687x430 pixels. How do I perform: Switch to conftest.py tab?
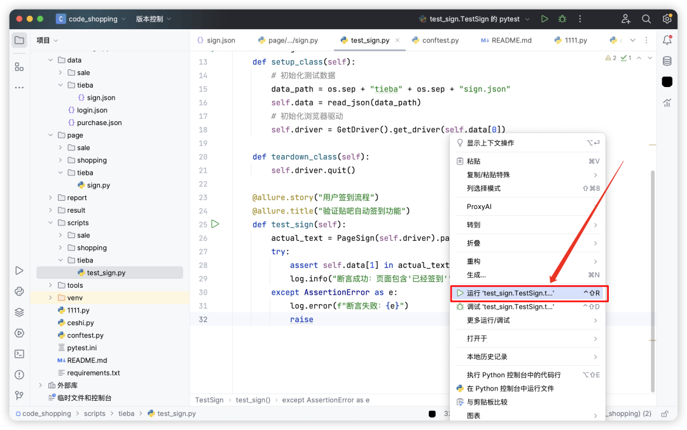(x=435, y=40)
